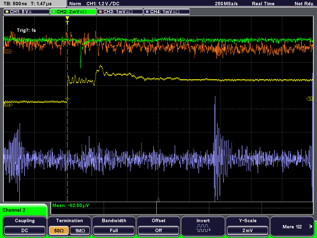Click the orange dot on CH3 tab
Viewport: 317px width, 238px height.
[x=101, y=12]
